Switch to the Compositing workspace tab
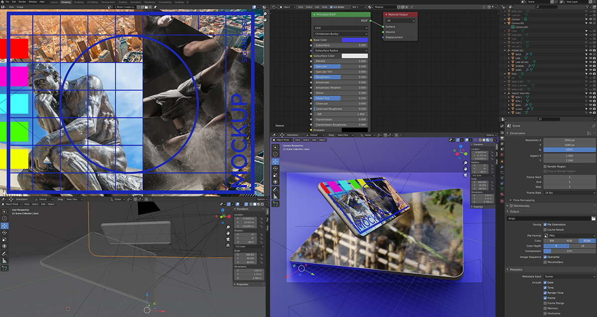Screen dimensions: 597x317 [165, 2]
